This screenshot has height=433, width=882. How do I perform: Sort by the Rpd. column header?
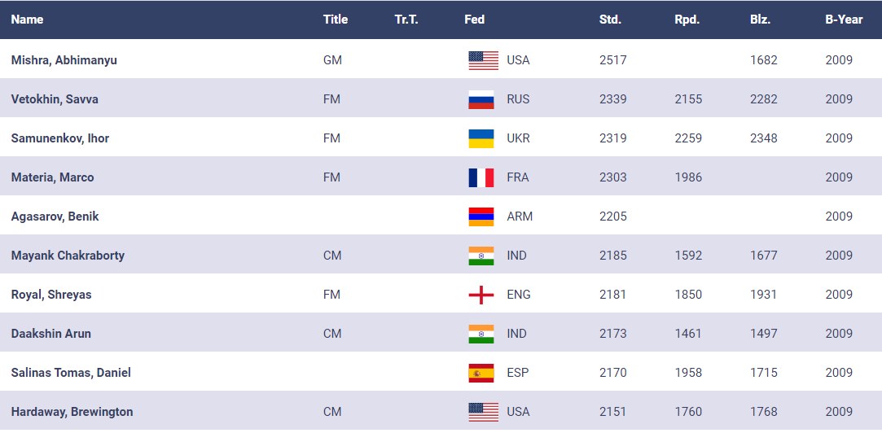click(x=687, y=20)
